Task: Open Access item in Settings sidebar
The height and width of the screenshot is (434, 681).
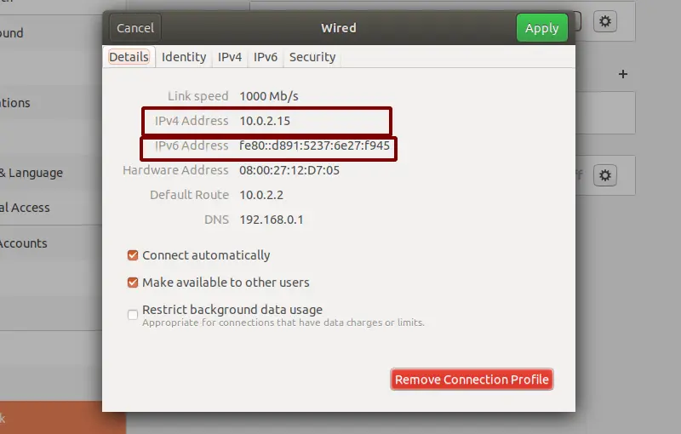Action: pyautogui.click(x=50, y=208)
